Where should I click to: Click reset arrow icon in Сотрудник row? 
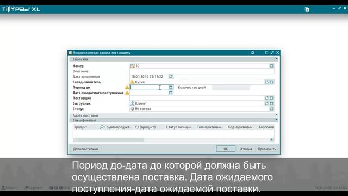coord(266,103)
